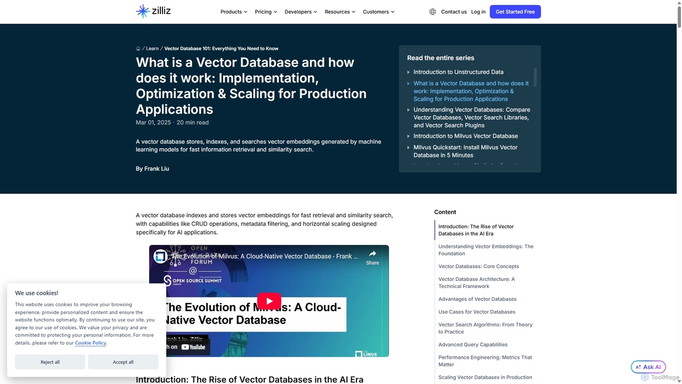682x384 pixels.
Task: Click Get Started Free button
Action: 515,12
